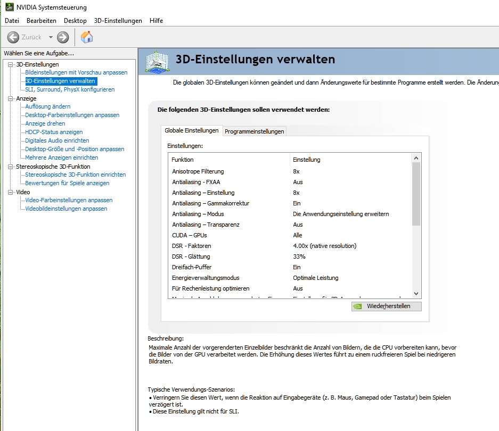499x431 pixels.
Task: Select the Energieverwaltungsmodus row
Action: [290, 278]
